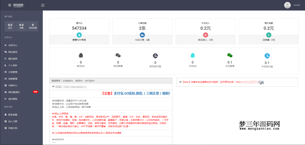Click 查看KEY密钥 link
This screenshot has width=305, height=145.
coord(79,40)
